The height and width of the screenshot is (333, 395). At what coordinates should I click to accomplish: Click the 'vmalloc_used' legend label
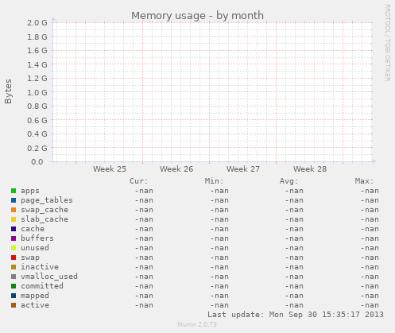tap(49, 277)
